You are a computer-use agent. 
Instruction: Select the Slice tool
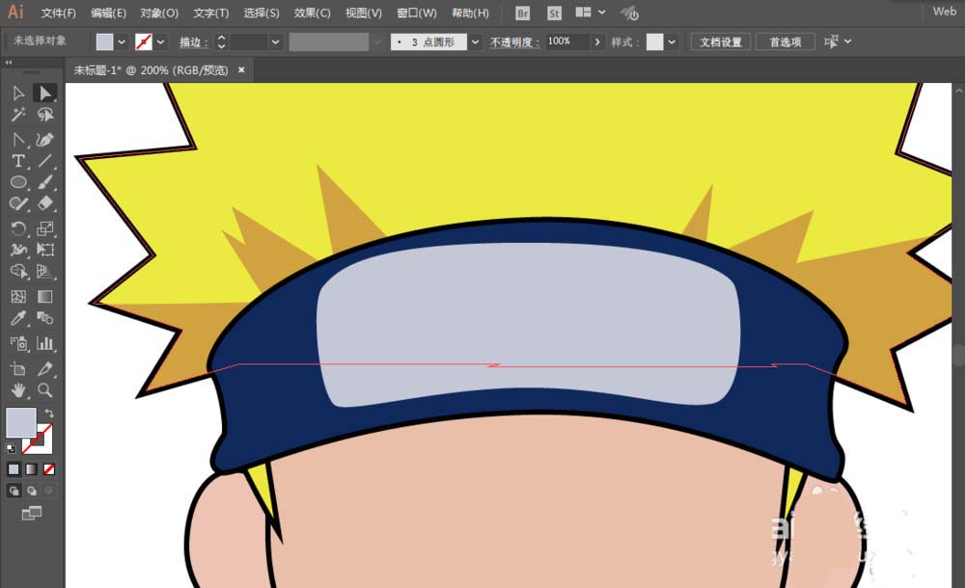point(45,369)
